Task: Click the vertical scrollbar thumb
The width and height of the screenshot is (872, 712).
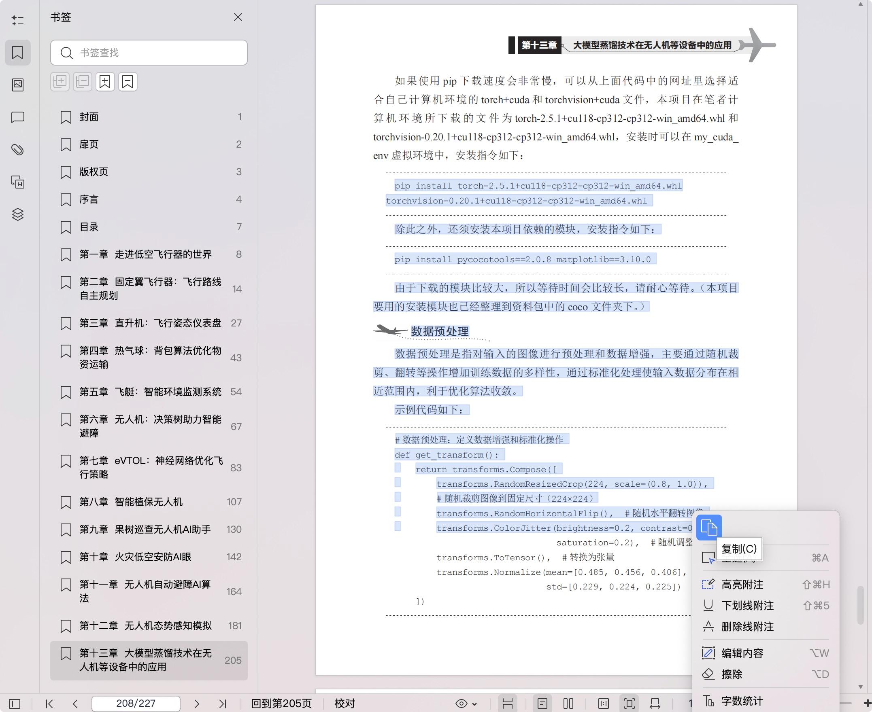Action: click(x=861, y=605)
